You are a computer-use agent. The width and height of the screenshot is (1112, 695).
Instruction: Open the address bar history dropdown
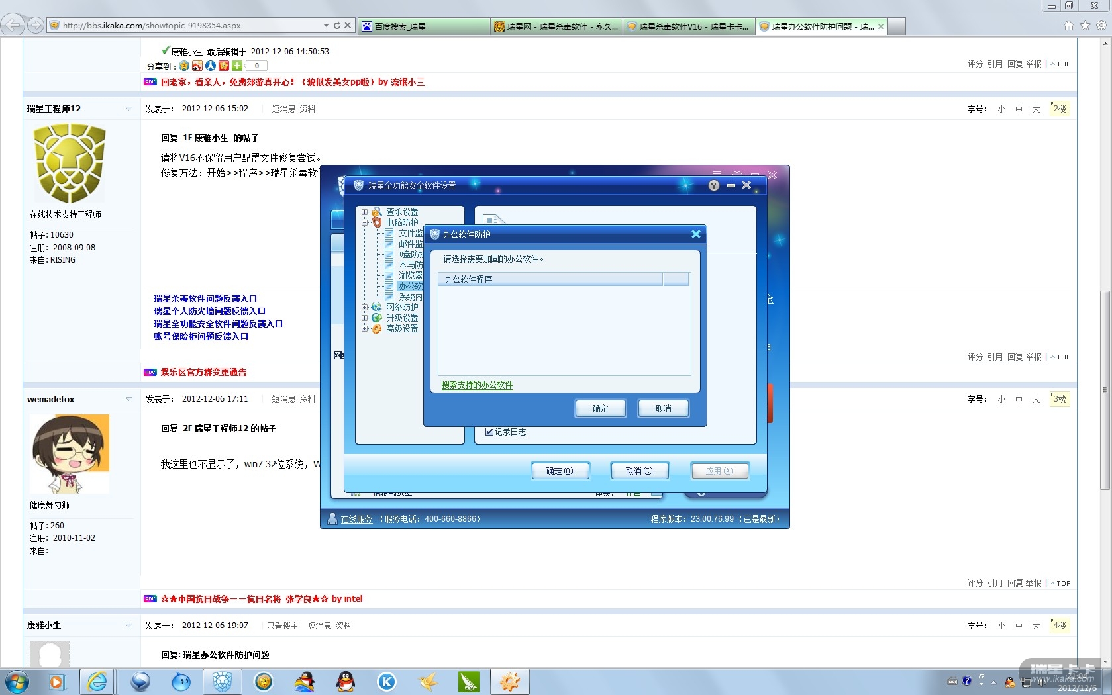326,25
